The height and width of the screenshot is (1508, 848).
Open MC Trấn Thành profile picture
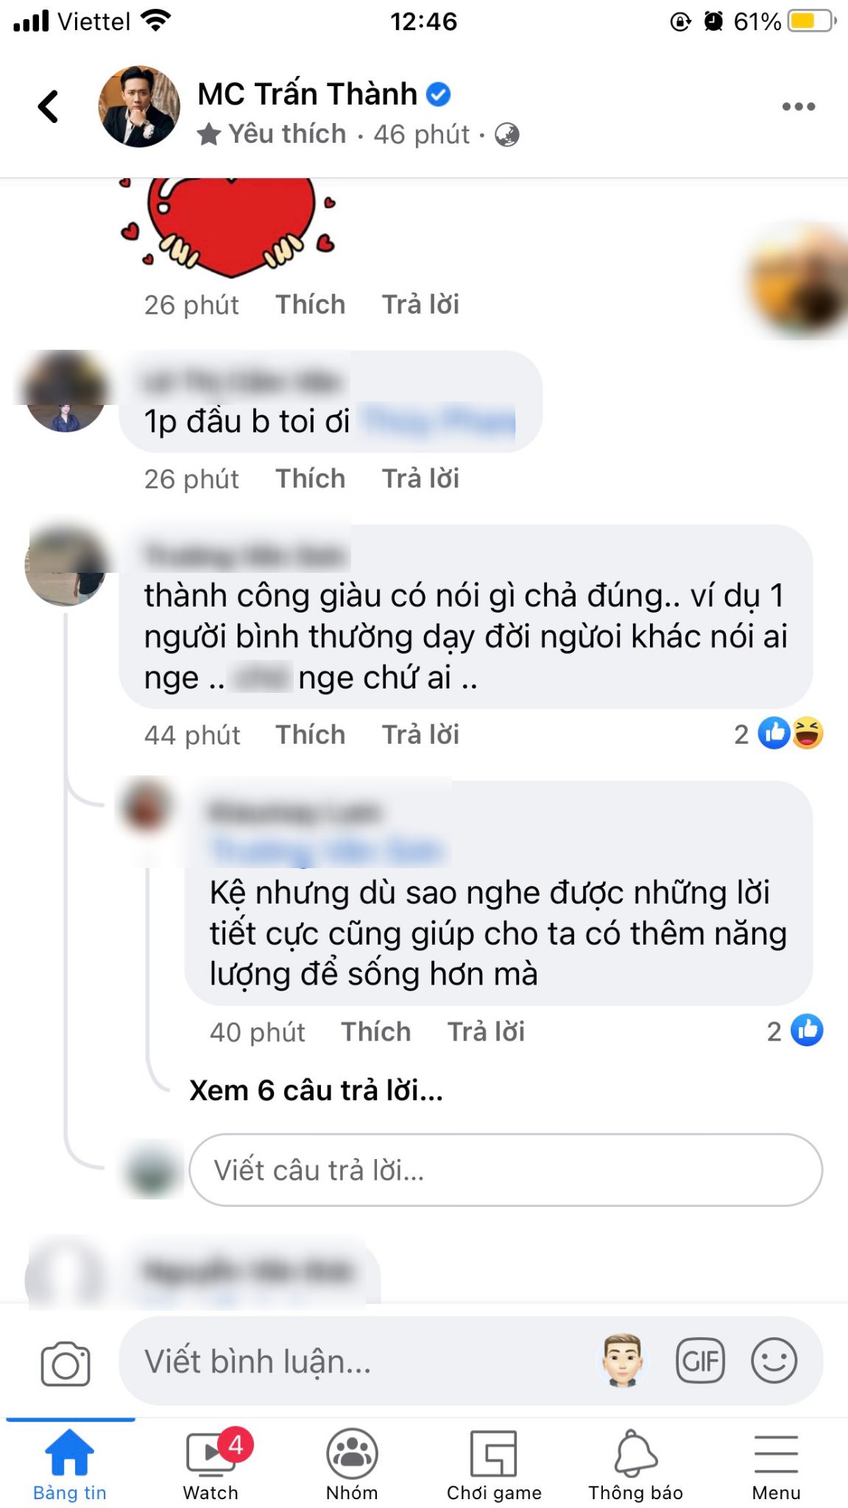coord(139,107)
